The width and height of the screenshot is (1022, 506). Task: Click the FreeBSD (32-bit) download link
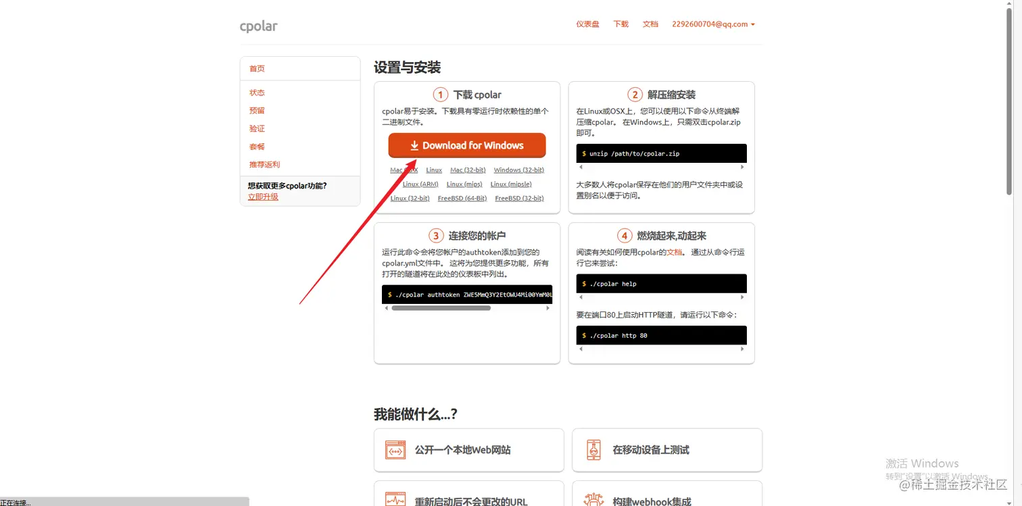[519, 198]
